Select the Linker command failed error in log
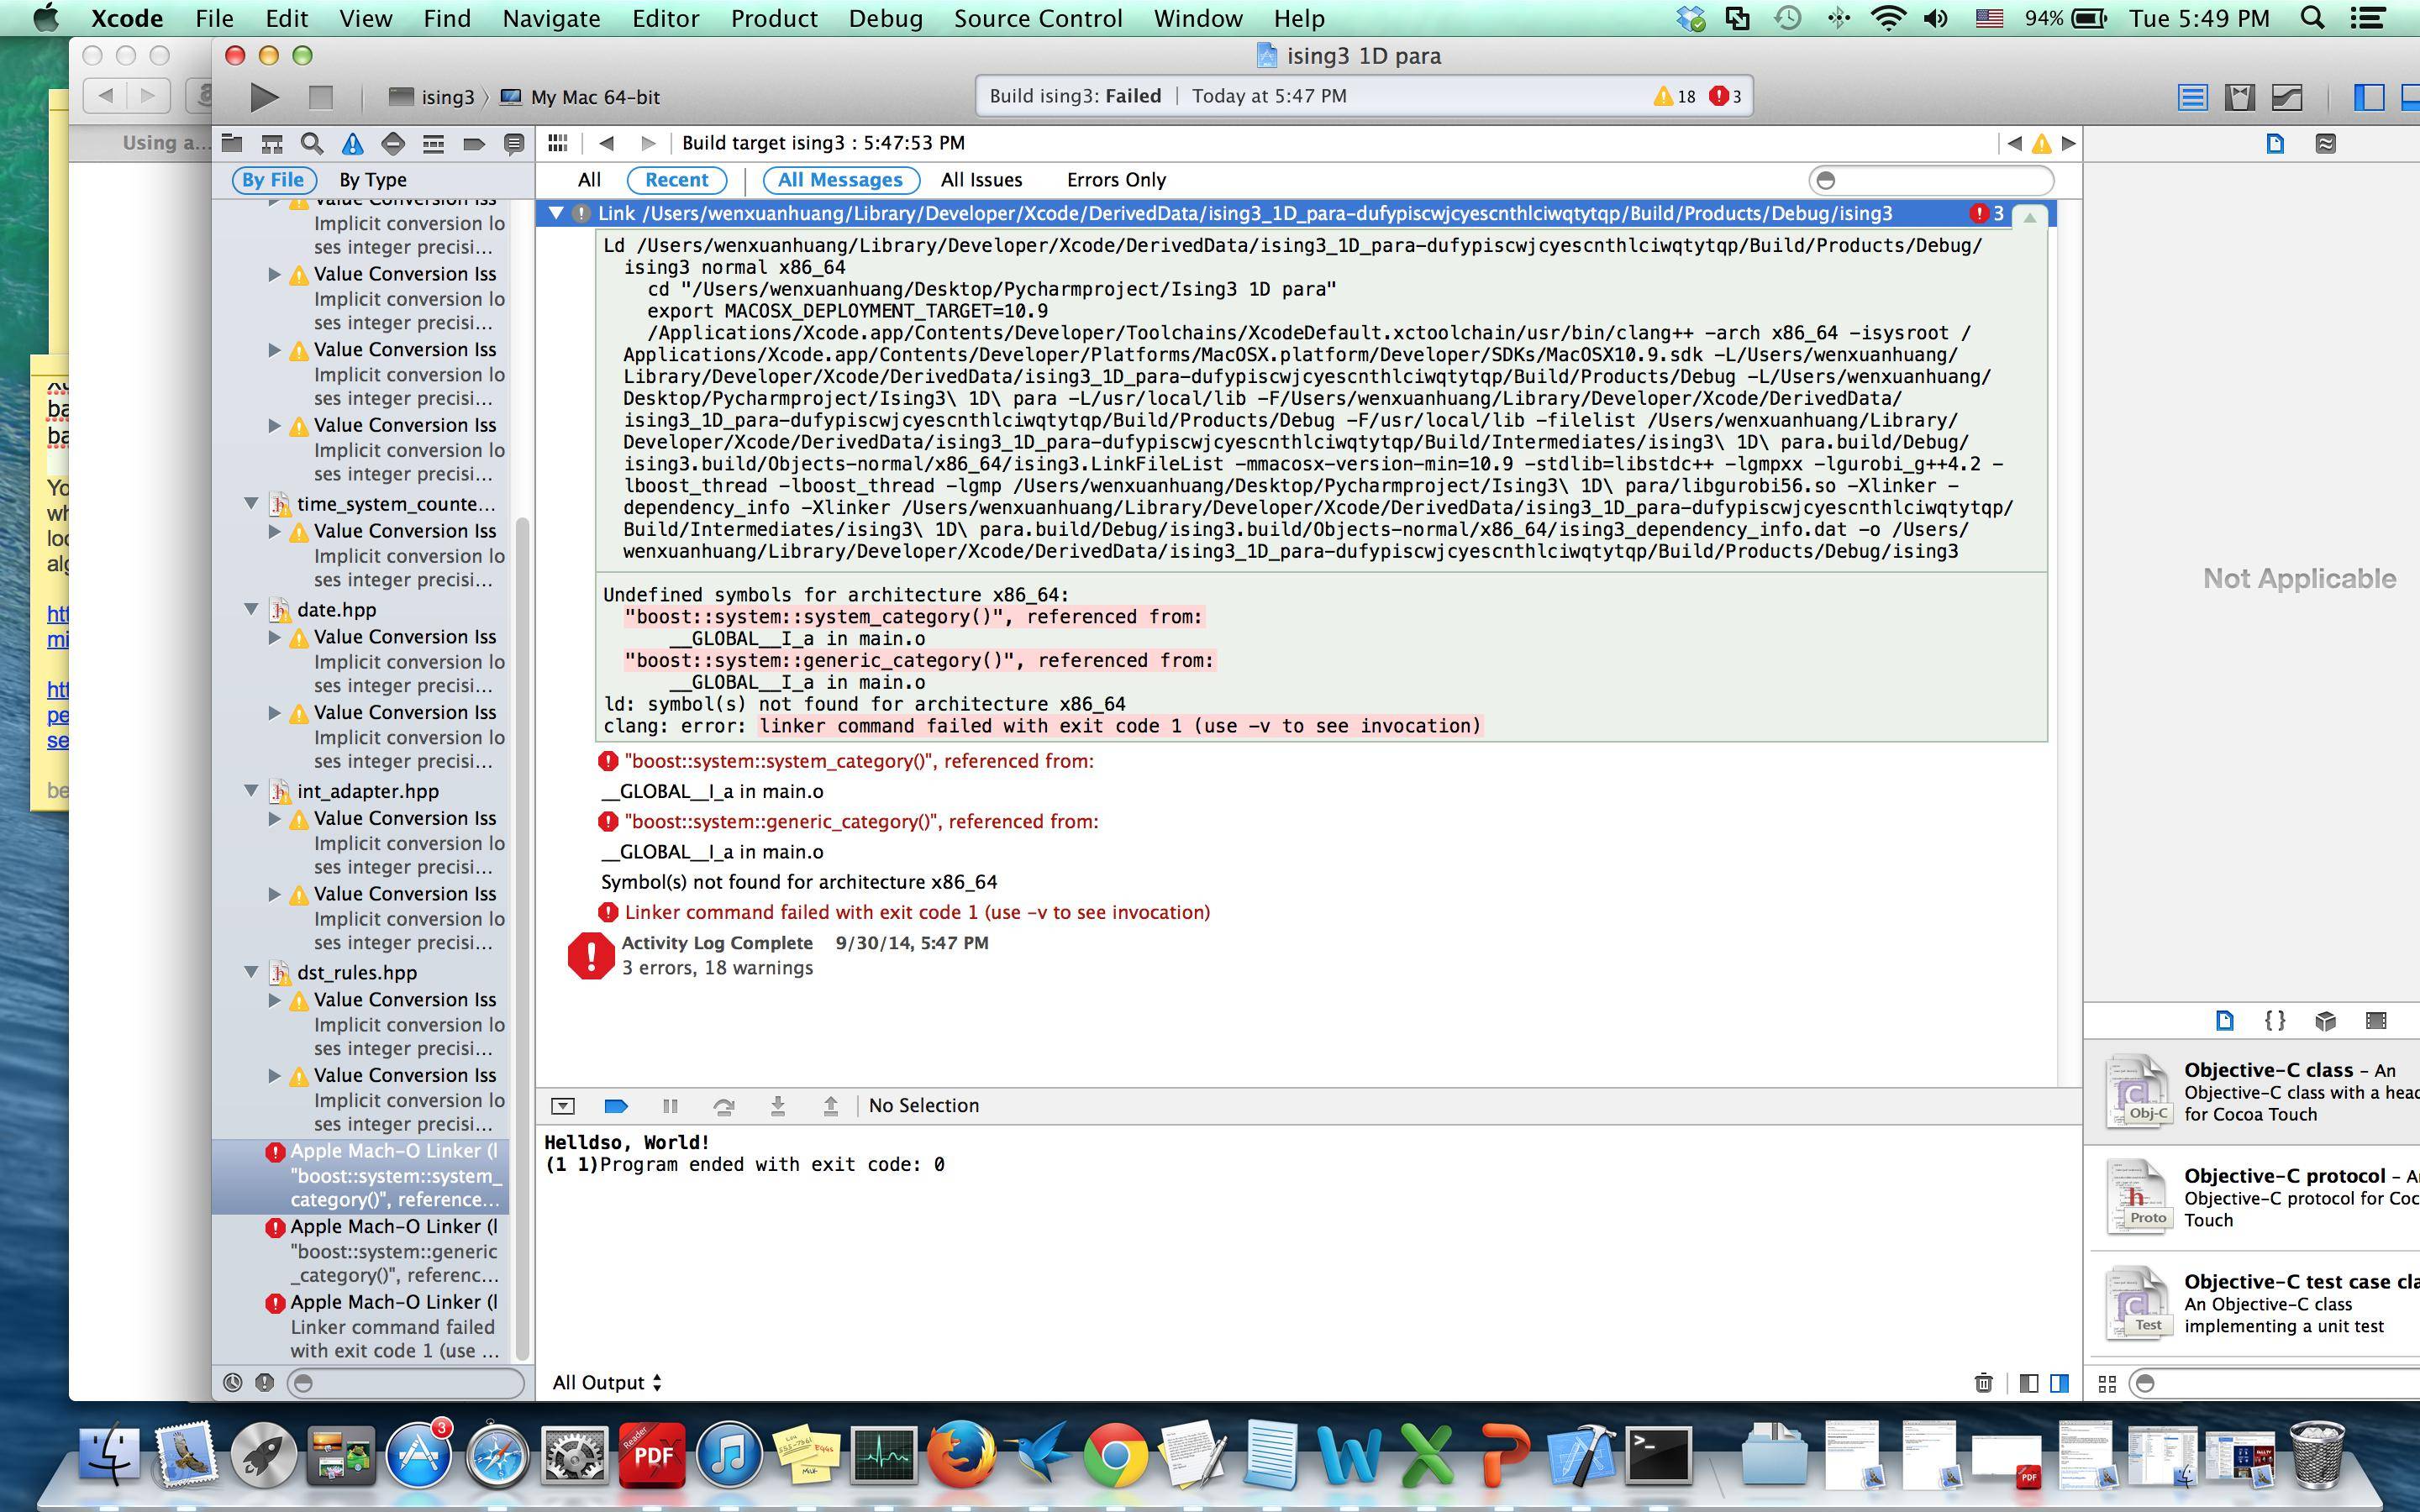Screen dimensions: 2420x1512 point(917,912)
